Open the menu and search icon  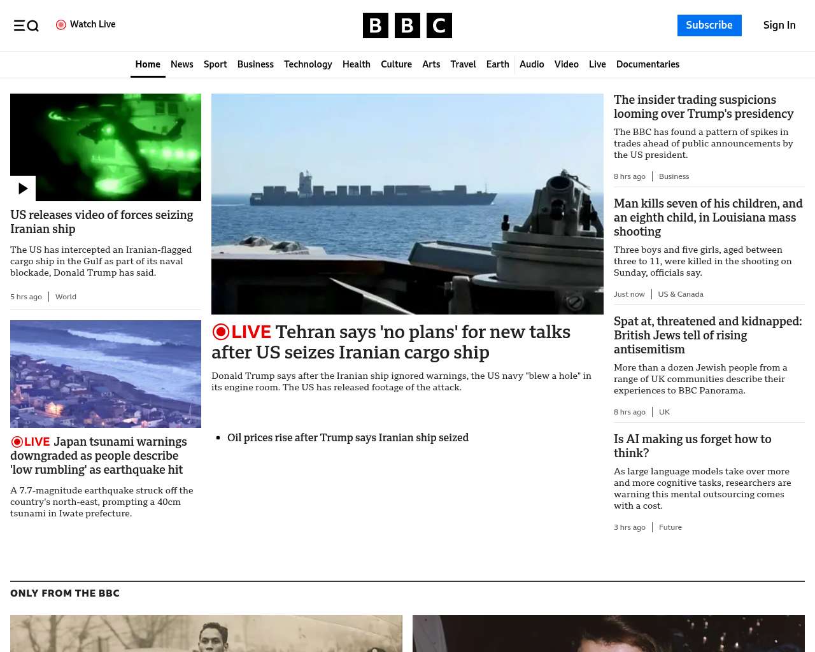(26, 25)
